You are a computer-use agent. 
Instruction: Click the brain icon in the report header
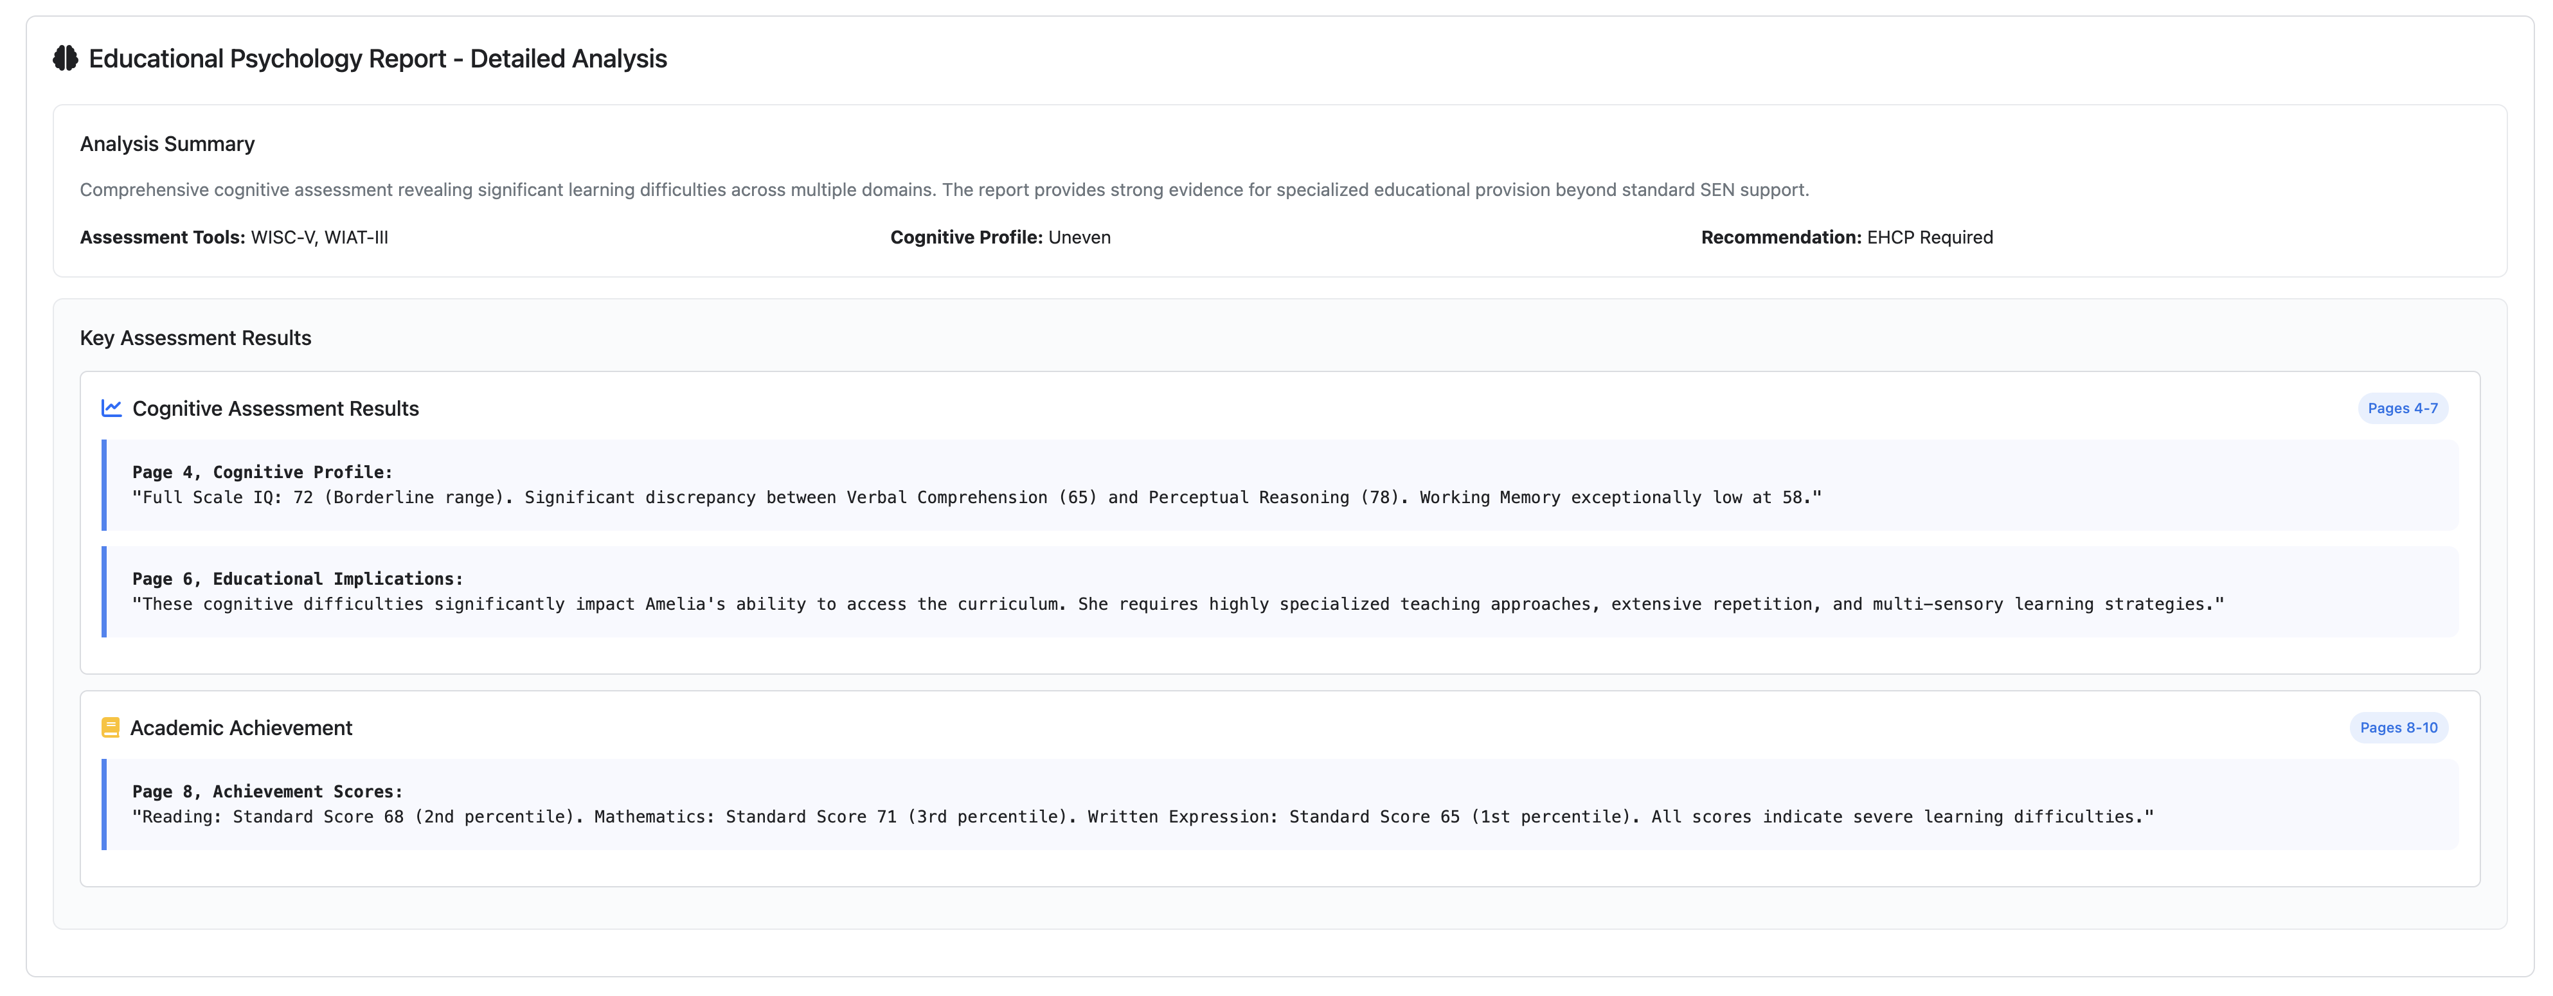point(64,58)
